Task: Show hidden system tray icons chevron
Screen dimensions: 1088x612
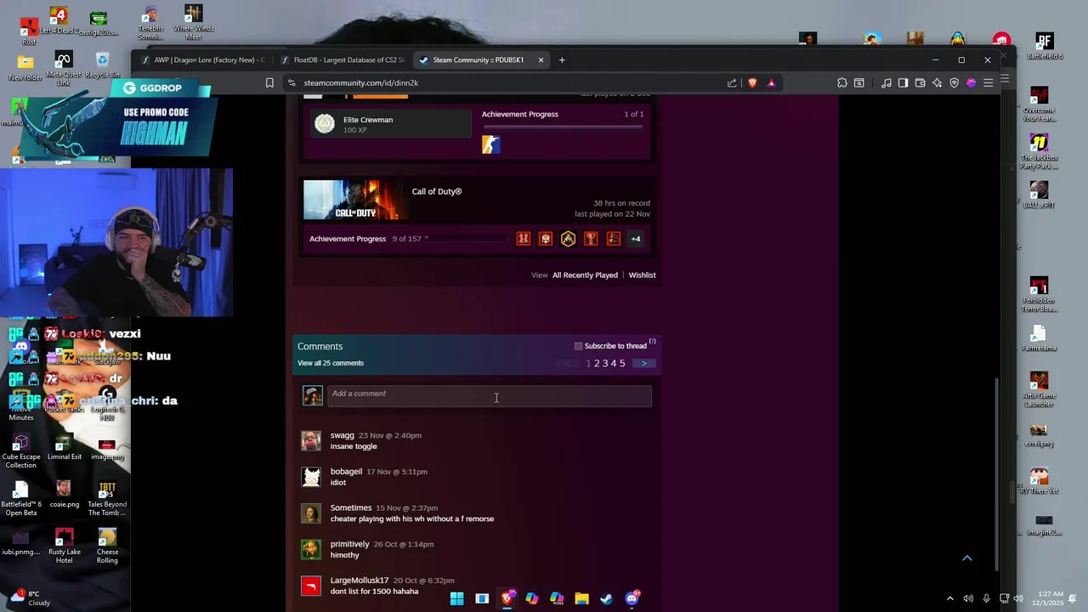Action: coord(950,598)
